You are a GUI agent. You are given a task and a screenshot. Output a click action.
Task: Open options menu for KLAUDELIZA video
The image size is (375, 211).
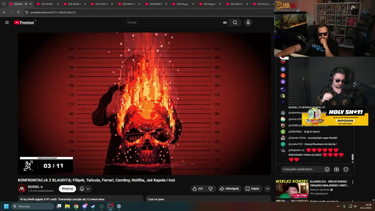point(353,182)
